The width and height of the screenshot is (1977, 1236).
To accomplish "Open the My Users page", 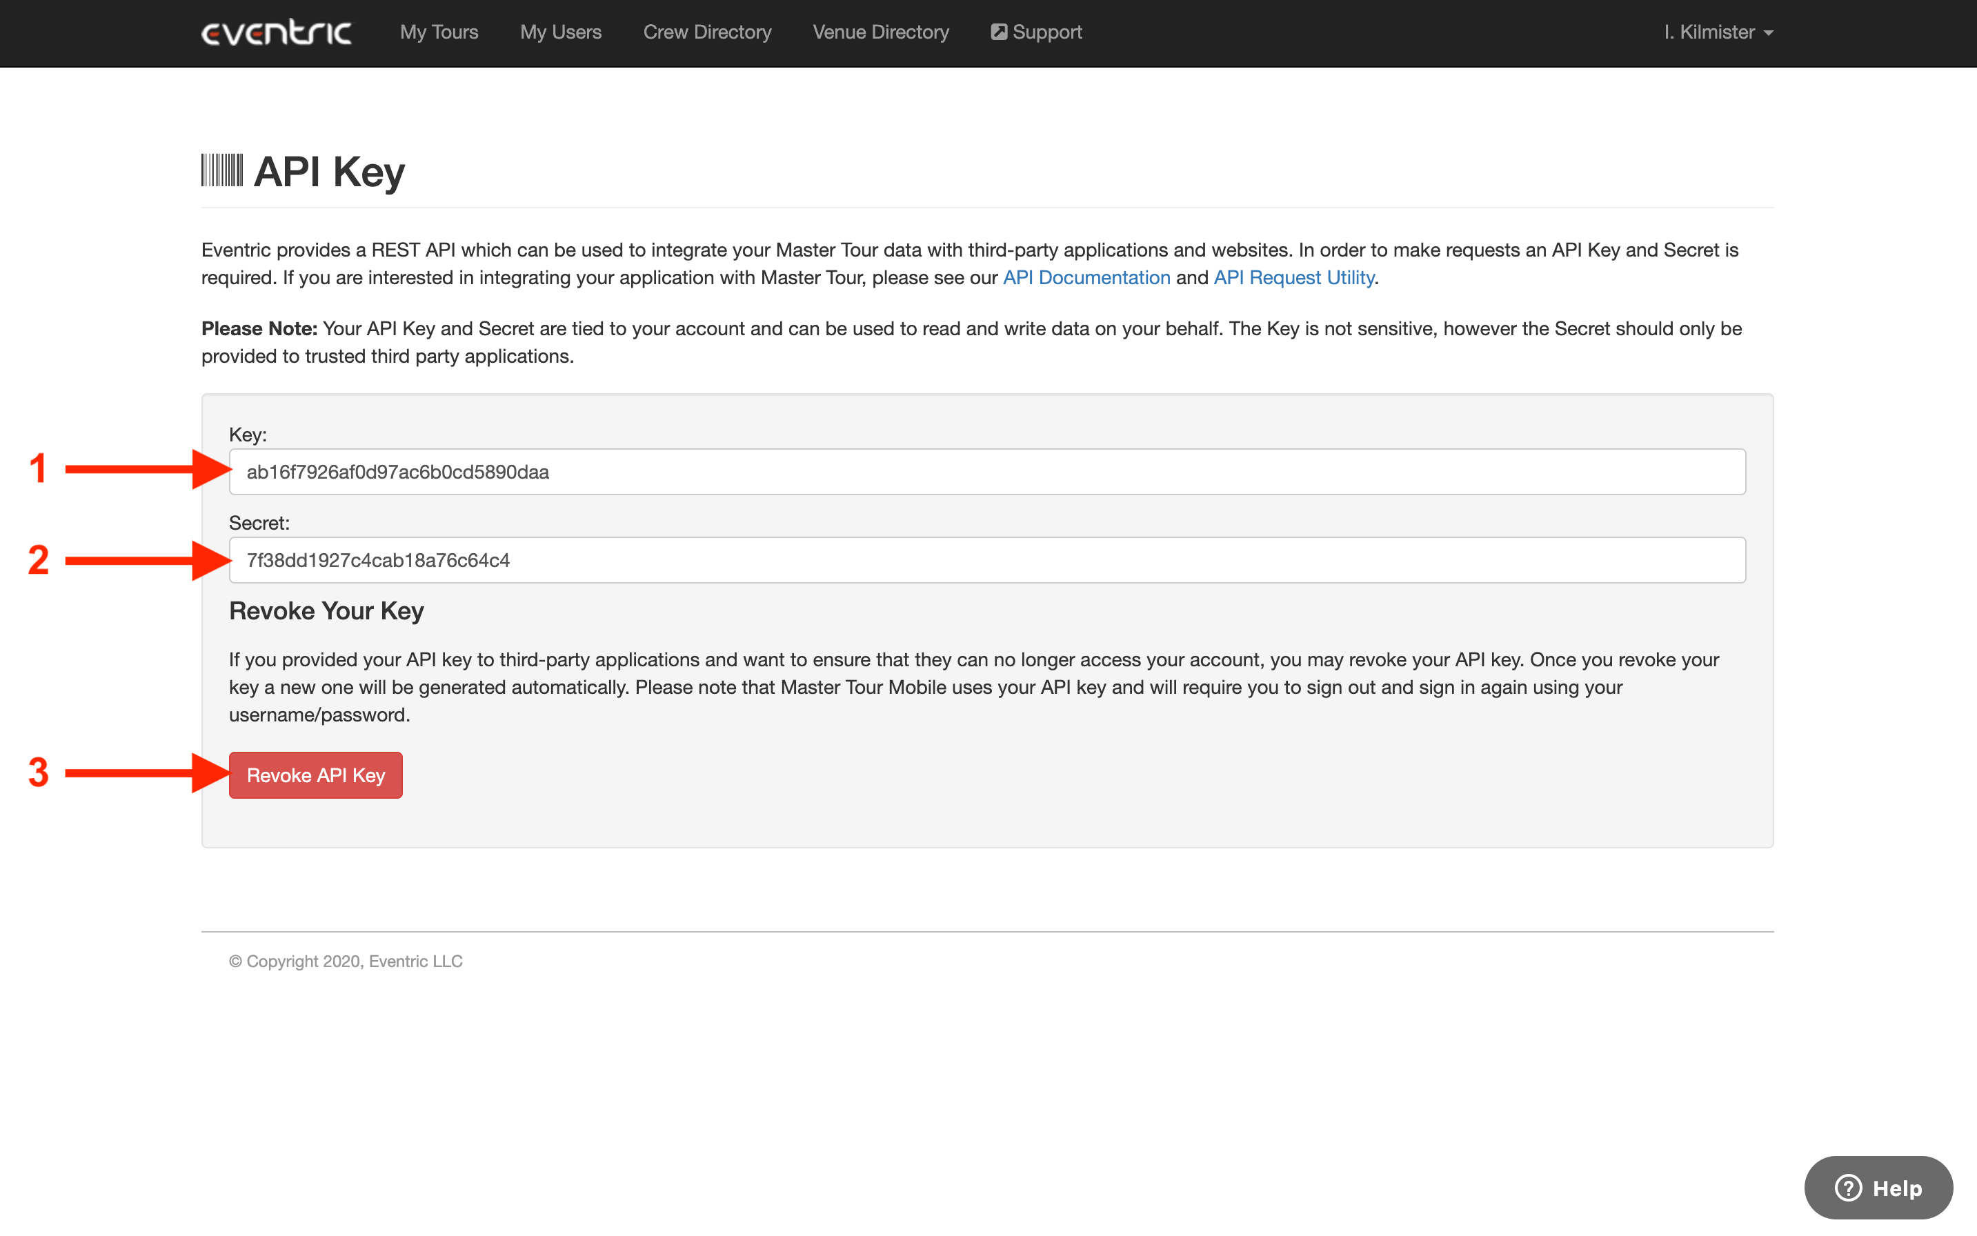I will [x=561, y=32].
